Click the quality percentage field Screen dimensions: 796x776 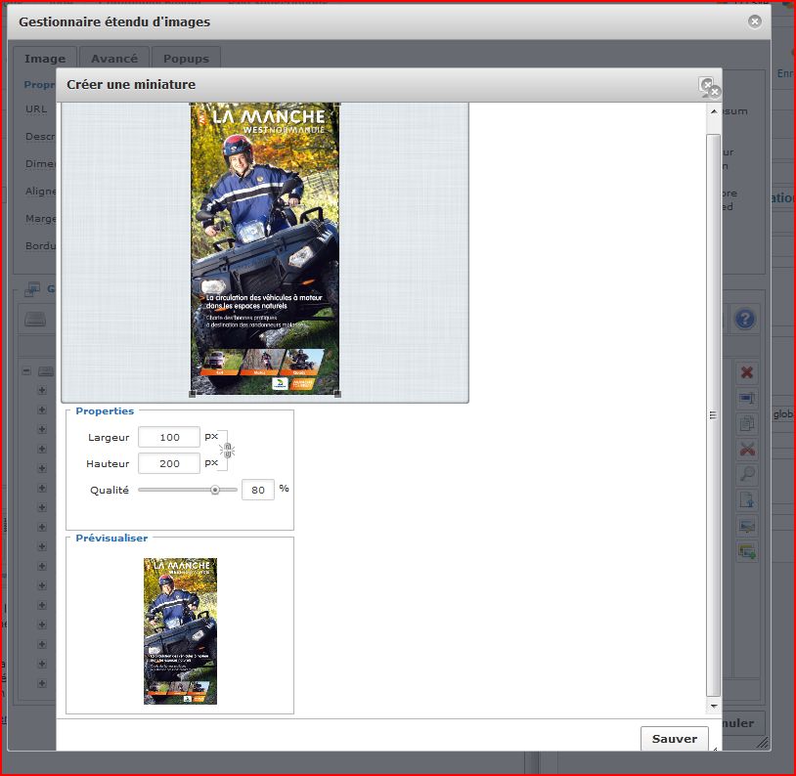click(258, 490)
